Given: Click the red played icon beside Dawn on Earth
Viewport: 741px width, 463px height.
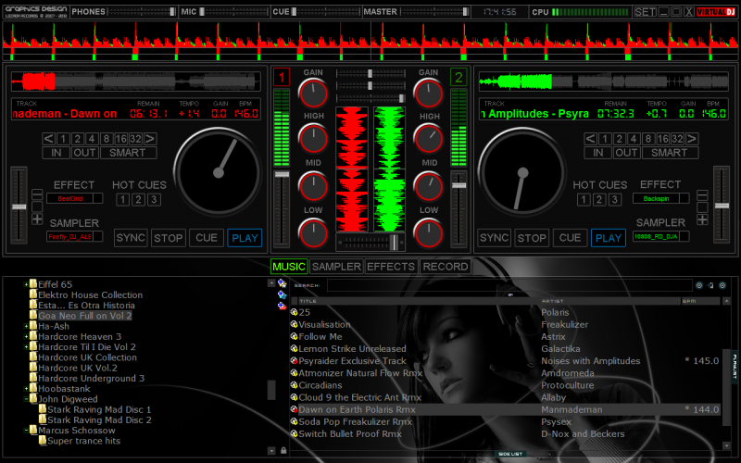Looking at the screenshot, I should click(x=294, y=409).
